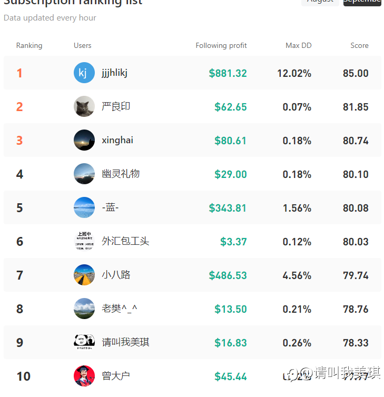This screenshot has width=384, height=397.
Task: Open user jjjhlikj's profile name
Action: coord(114,73)
